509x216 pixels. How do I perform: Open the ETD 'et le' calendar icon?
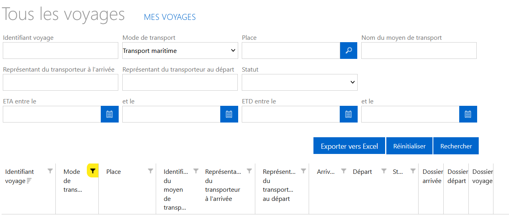pyautogui.click(x=468, y=114)
